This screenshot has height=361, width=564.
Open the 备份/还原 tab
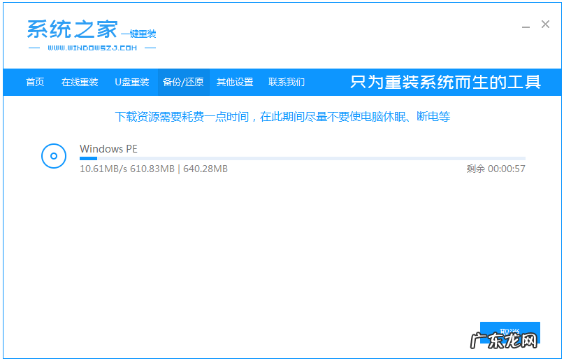click(183, 82)
